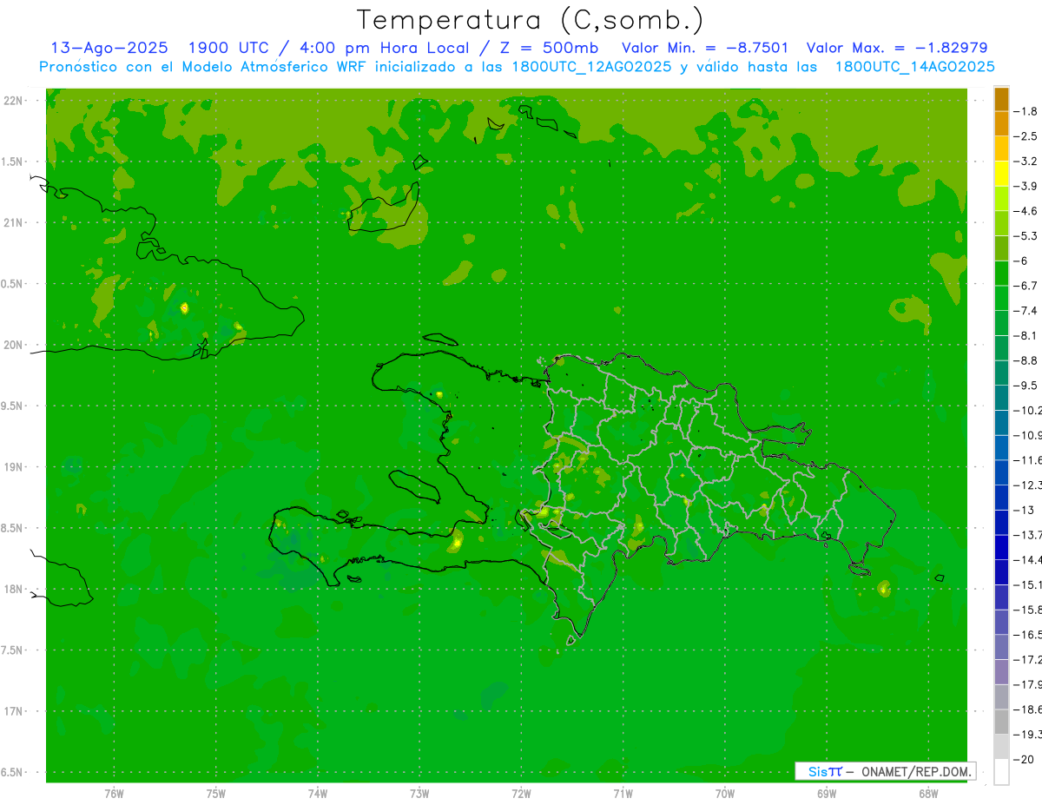The height and width of the screenshot is (805, 1042).
Task: Click the '21N' latitude label
Action: 15,222
